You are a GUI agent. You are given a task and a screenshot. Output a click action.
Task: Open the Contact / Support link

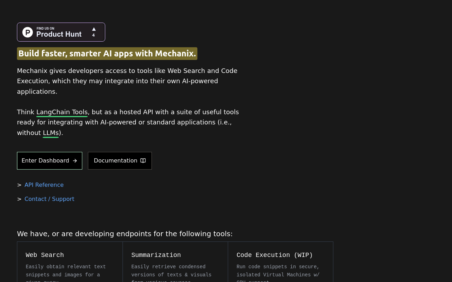49,199
